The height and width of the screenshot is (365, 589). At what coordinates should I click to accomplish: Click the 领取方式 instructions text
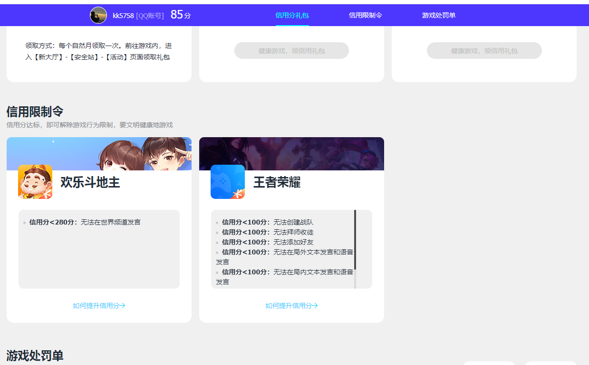click(x=99, y=51)
